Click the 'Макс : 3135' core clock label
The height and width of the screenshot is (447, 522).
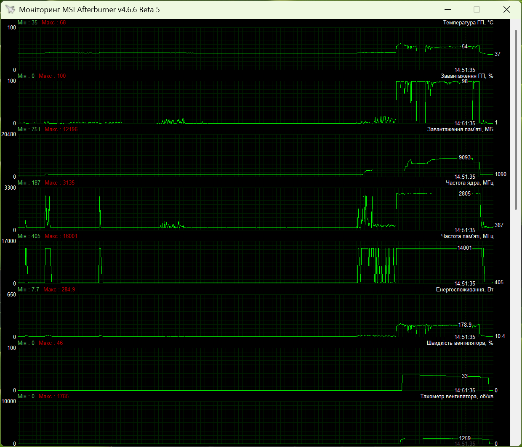(59, 183)
